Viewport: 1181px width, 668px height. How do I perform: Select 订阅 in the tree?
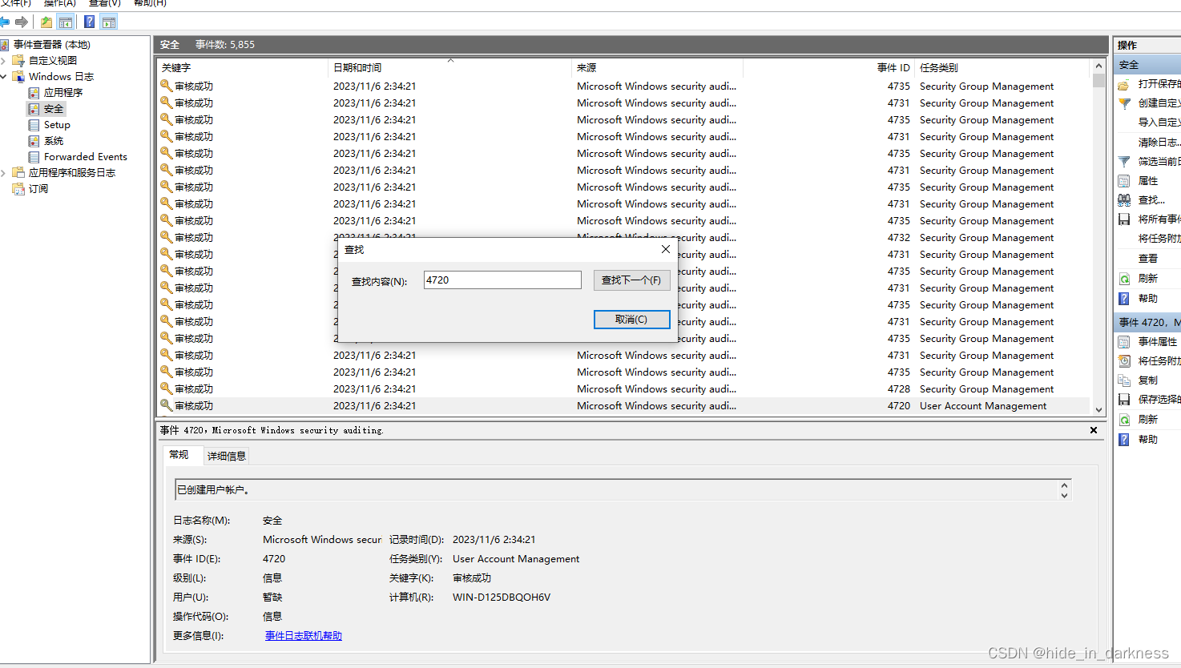(x=38, y=189)
